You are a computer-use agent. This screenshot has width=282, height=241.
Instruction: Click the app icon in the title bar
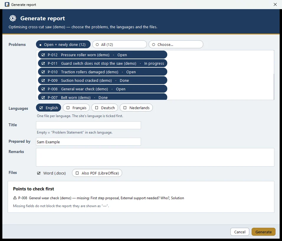7,4
